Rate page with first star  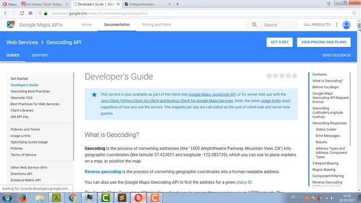click(x=269, y=76)
